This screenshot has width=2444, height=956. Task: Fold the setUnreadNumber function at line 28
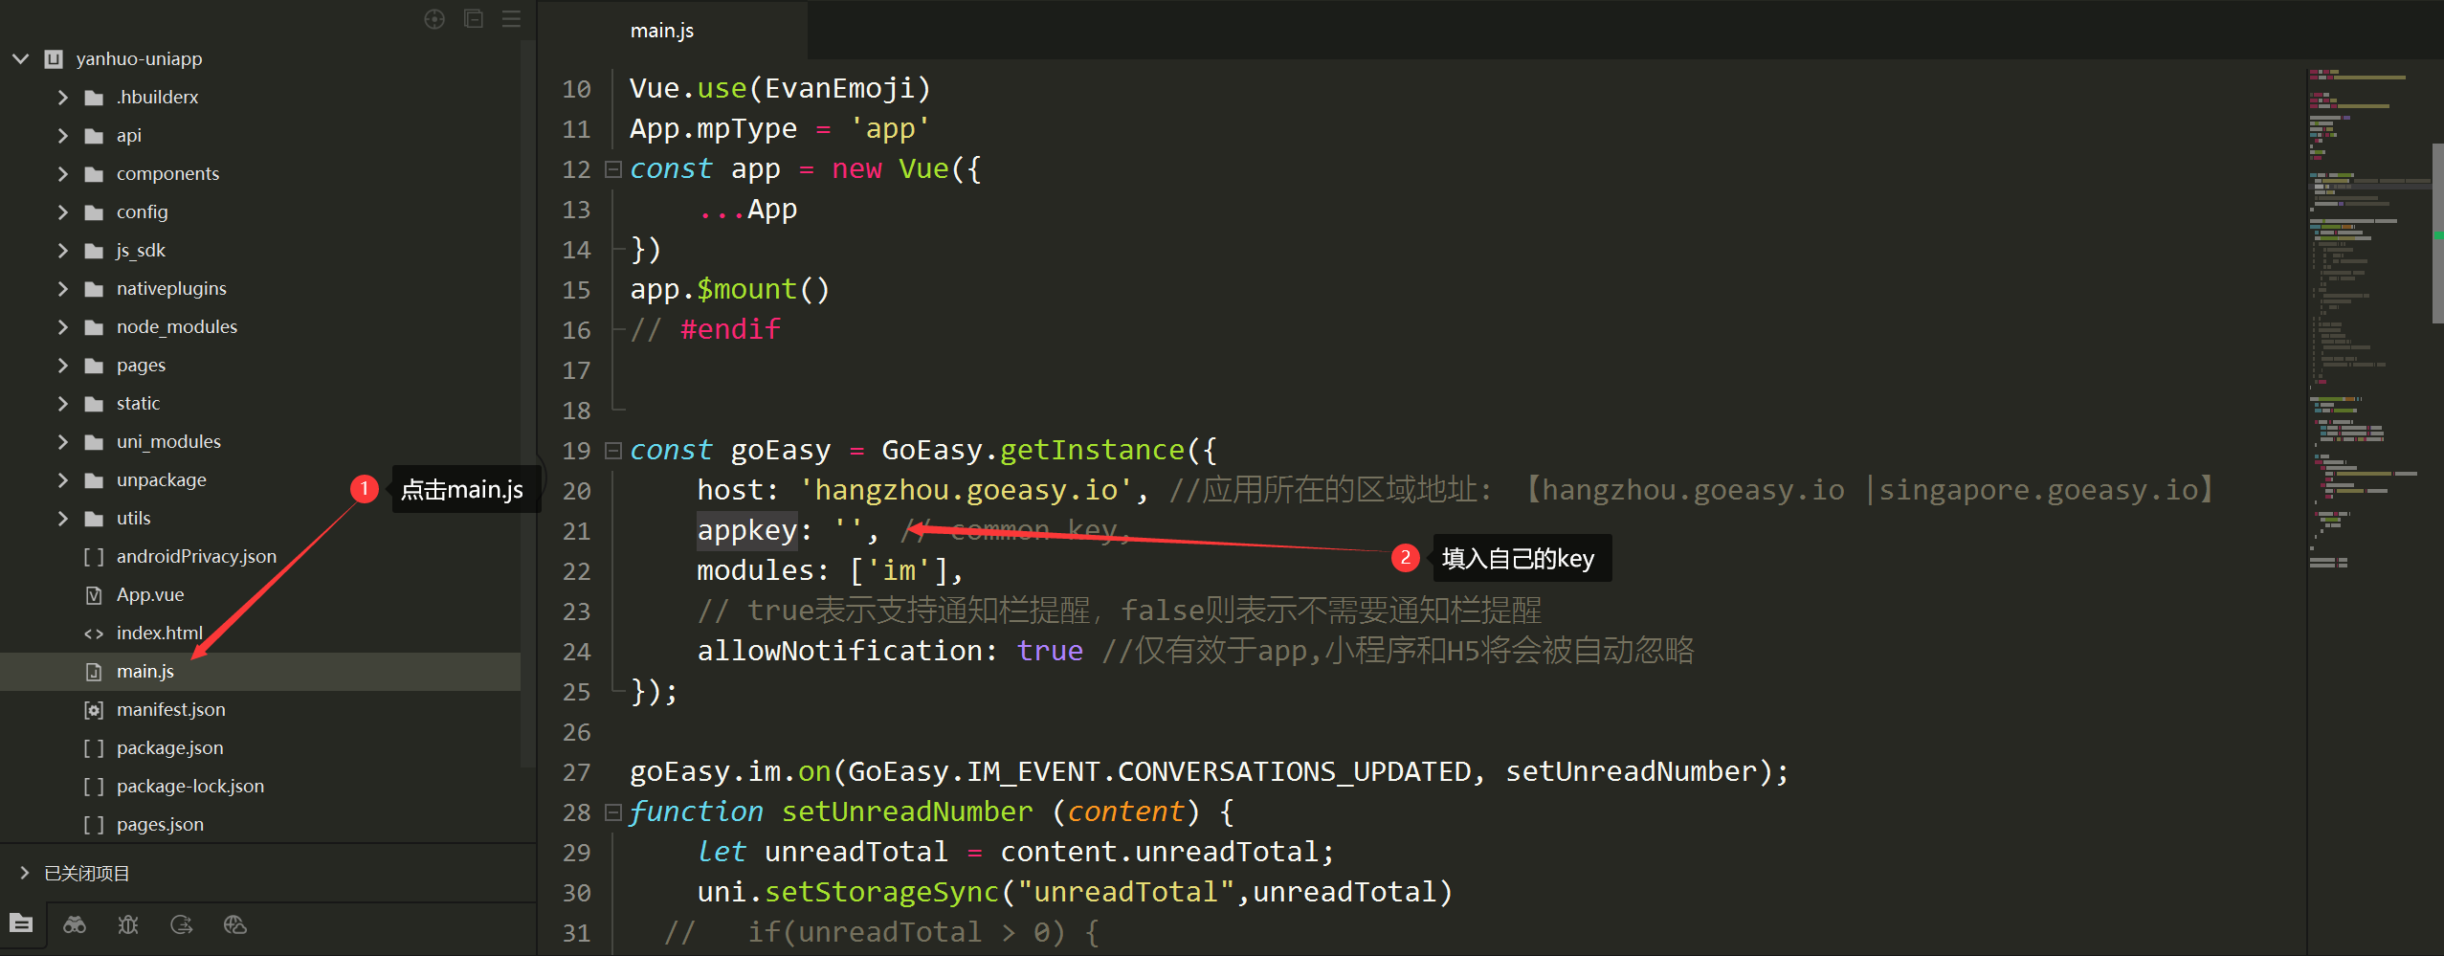click(x=613, y=812)
